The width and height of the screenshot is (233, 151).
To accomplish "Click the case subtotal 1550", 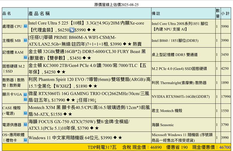I will (x=225, y=111).
